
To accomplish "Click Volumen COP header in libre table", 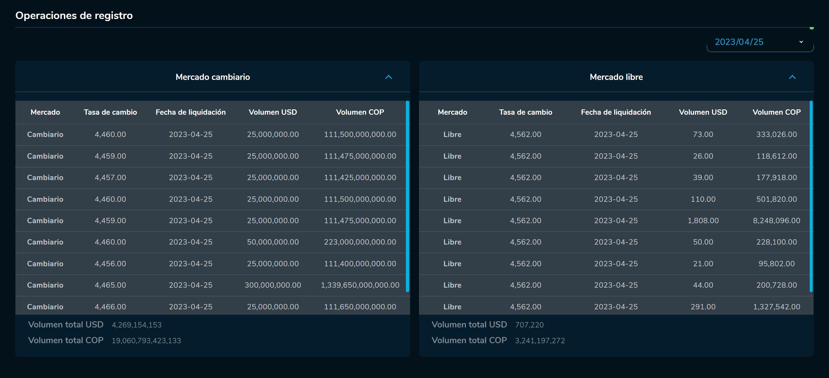I will point(776,112).
